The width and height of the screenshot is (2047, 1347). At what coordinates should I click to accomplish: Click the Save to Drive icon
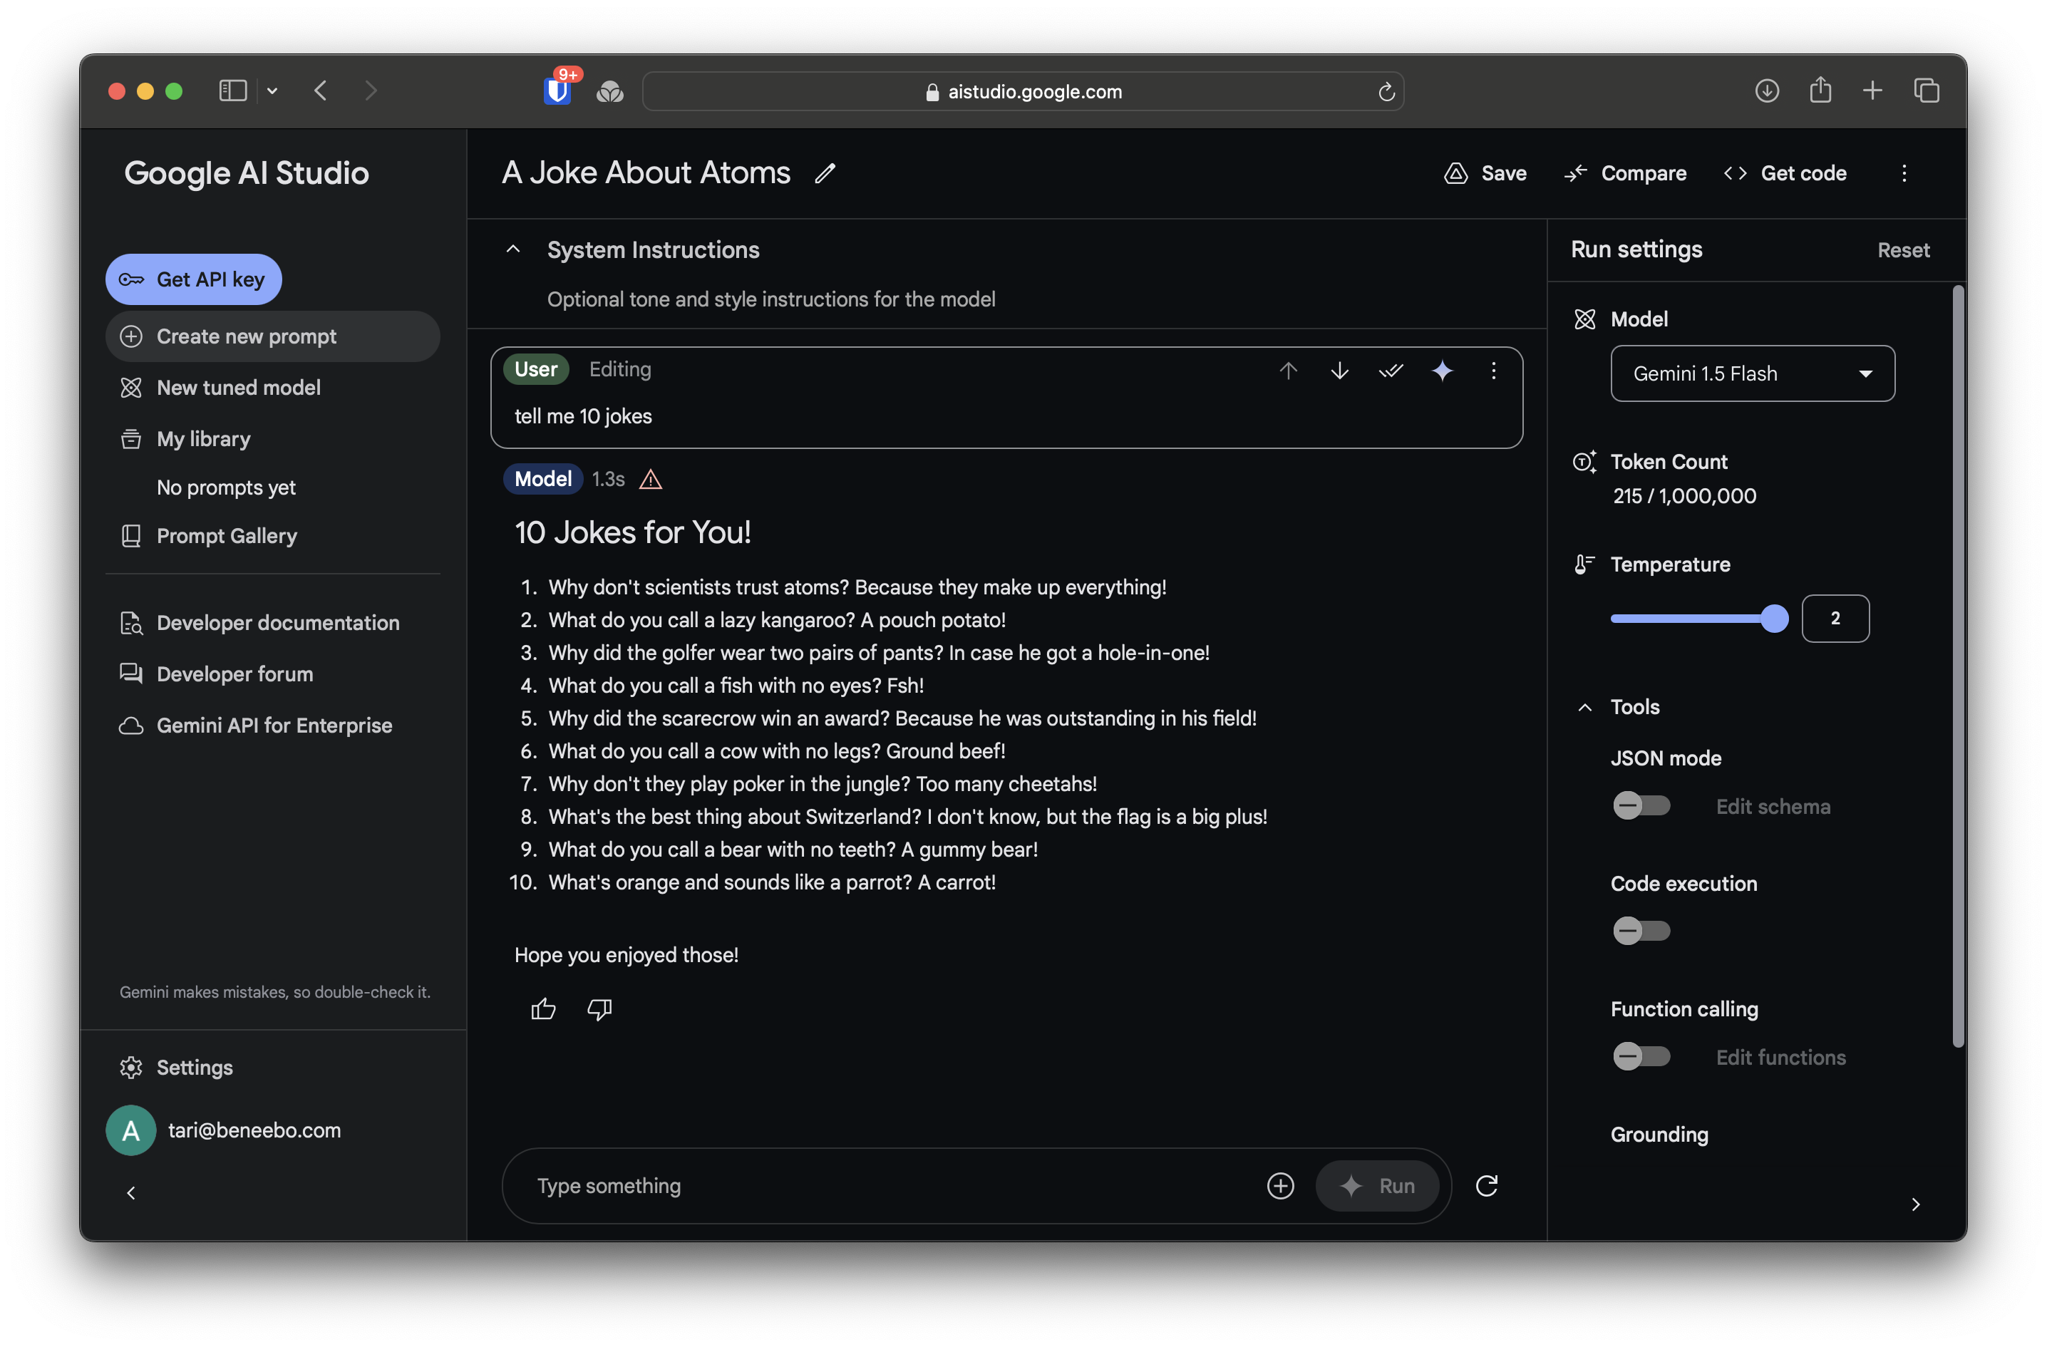coord(1455,173)
